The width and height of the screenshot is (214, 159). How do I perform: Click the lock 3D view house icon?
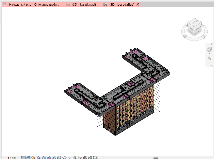click(59, 158)
